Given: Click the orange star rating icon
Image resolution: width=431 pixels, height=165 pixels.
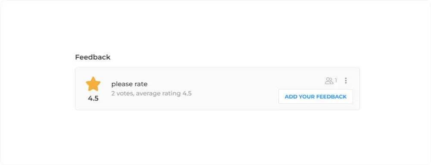Looking at the screenshot, I should 93,84.
